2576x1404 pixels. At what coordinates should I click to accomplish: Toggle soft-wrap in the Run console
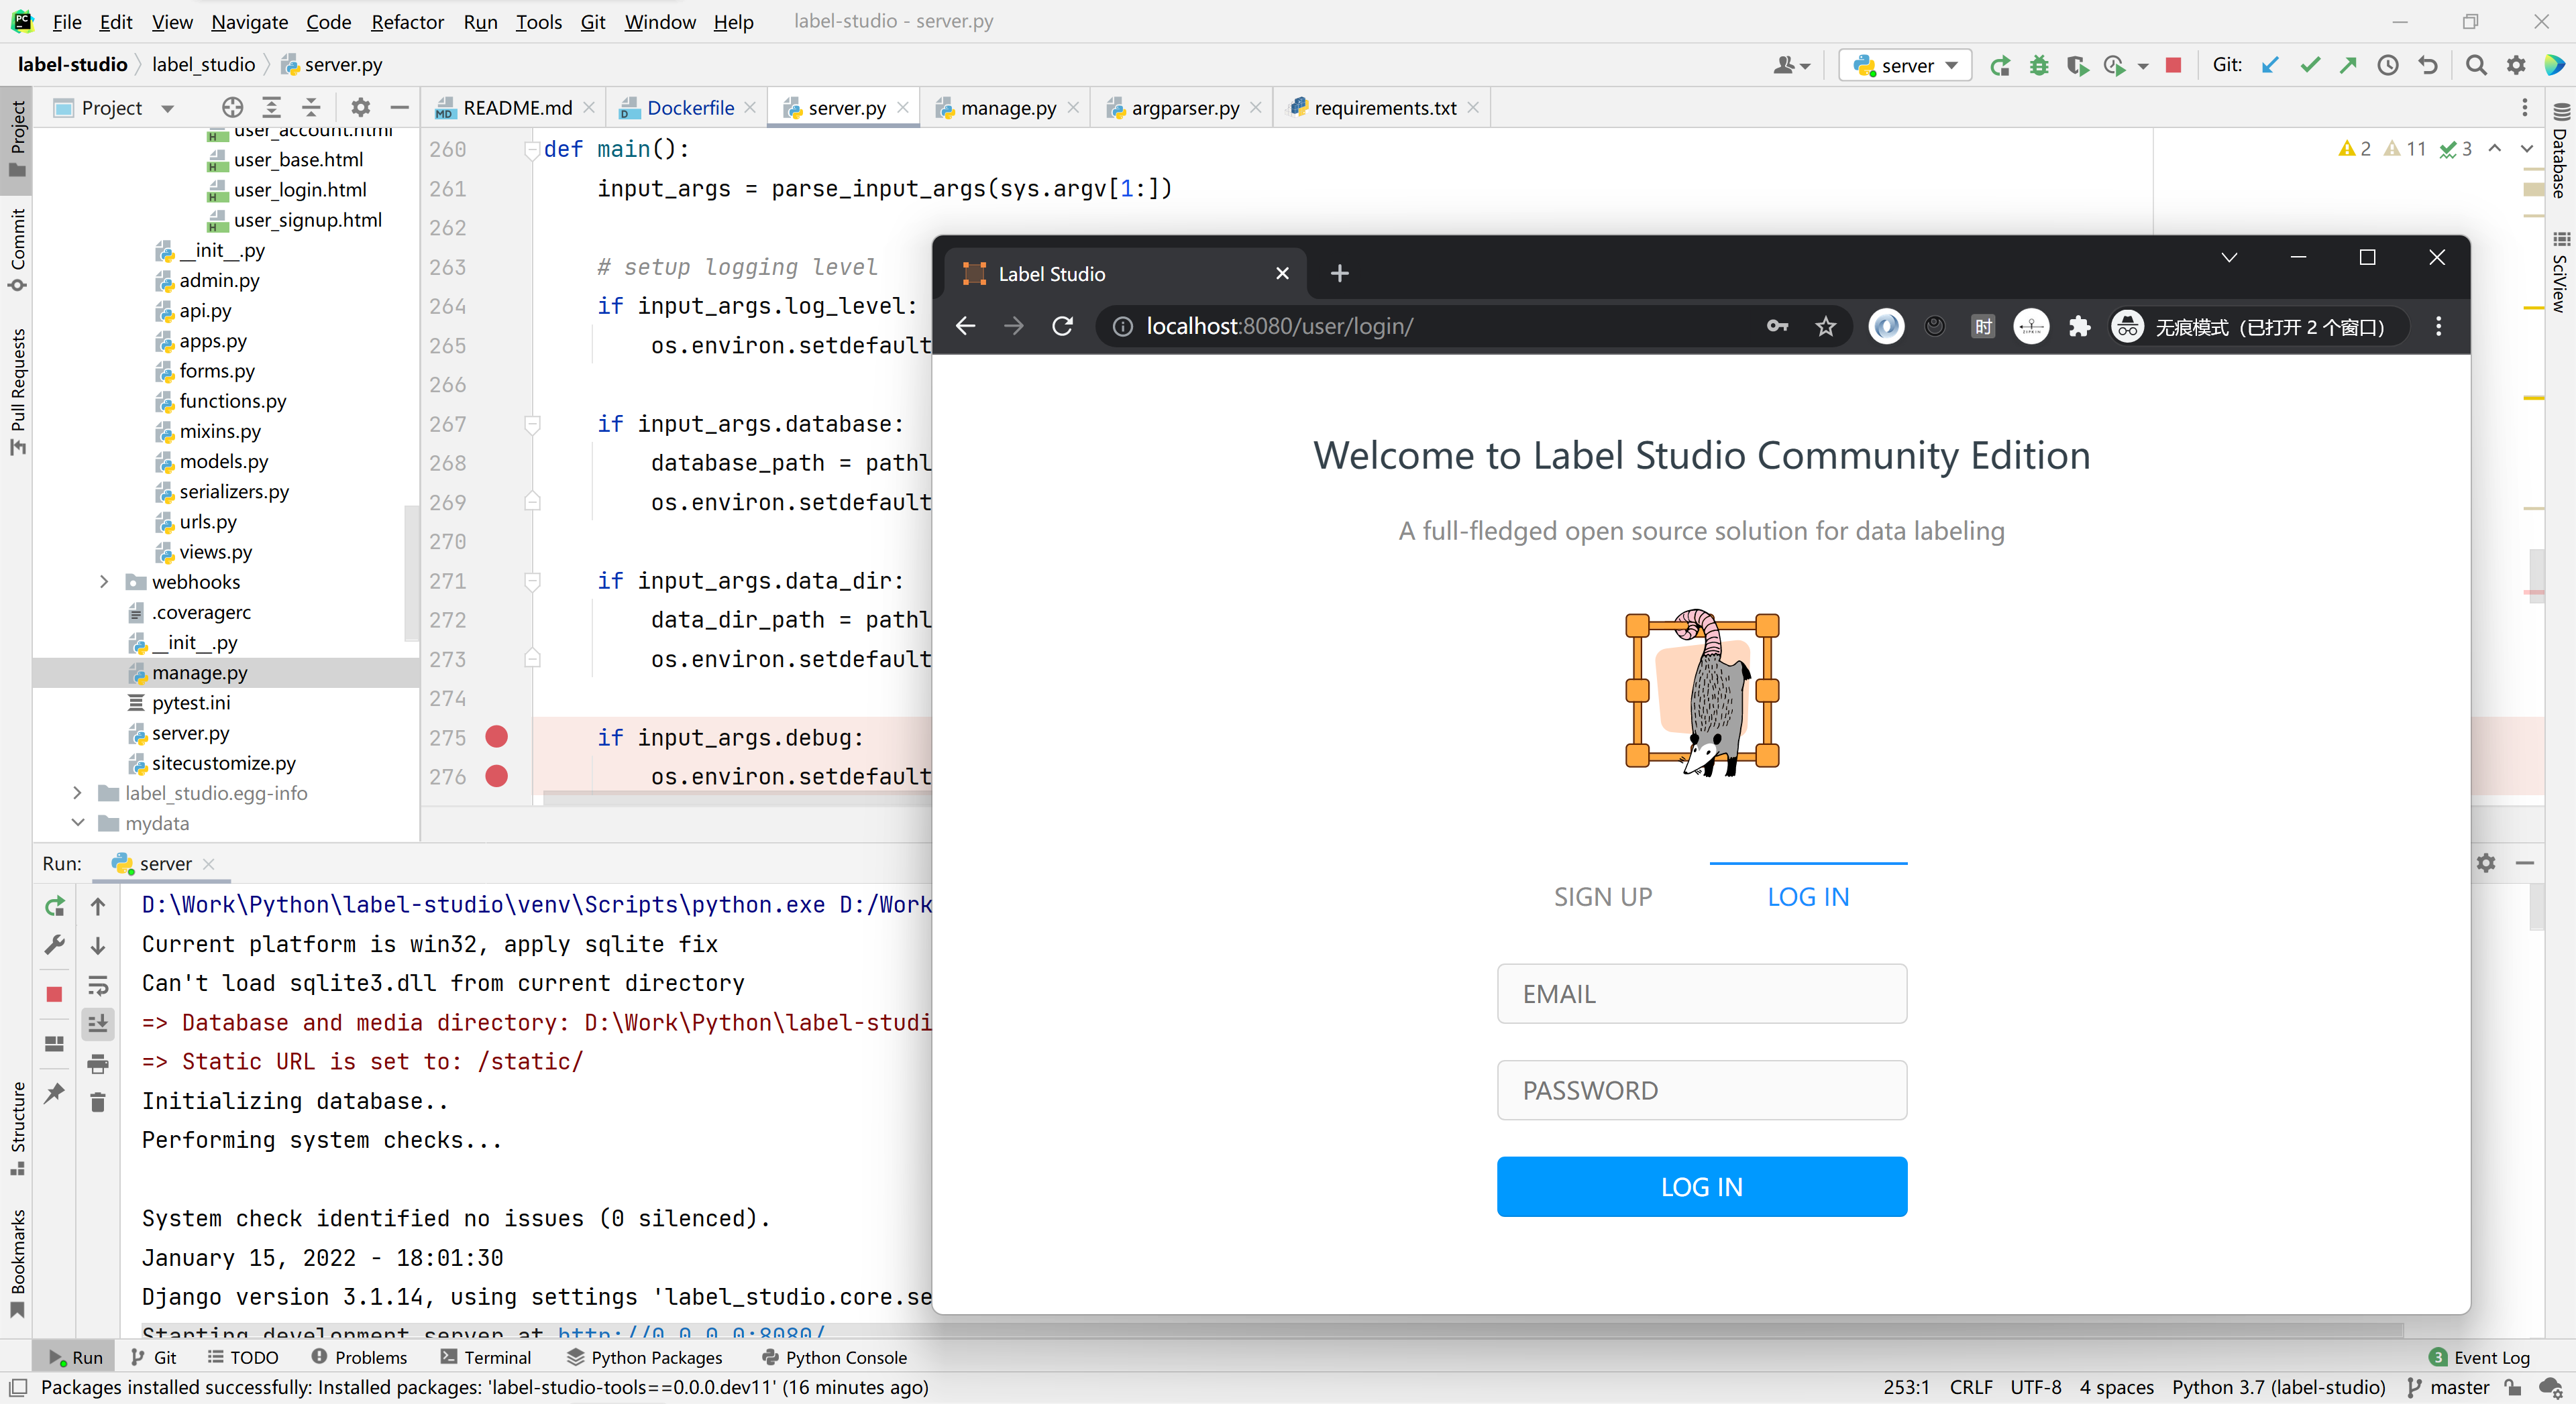(x=97, y=986)
